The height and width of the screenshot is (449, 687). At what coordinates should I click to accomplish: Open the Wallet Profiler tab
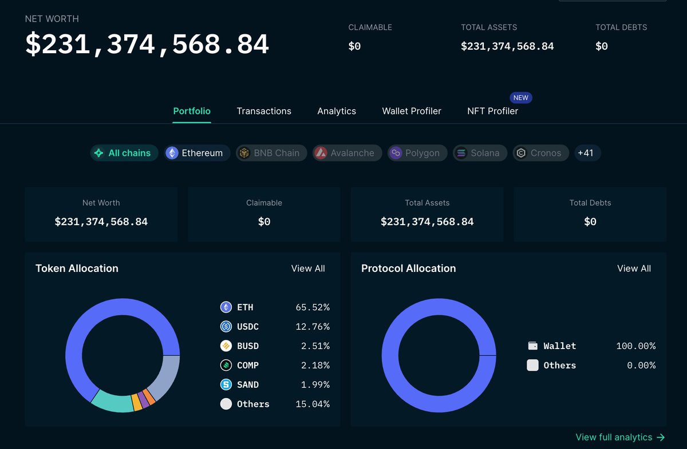click(412, 111)
